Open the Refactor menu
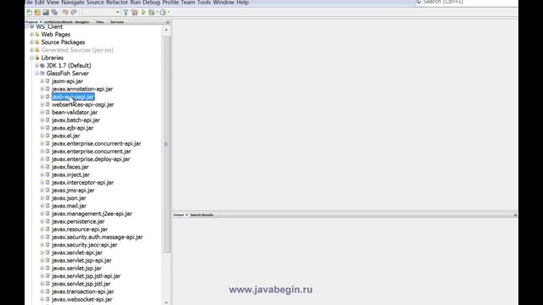 [117, 3]
